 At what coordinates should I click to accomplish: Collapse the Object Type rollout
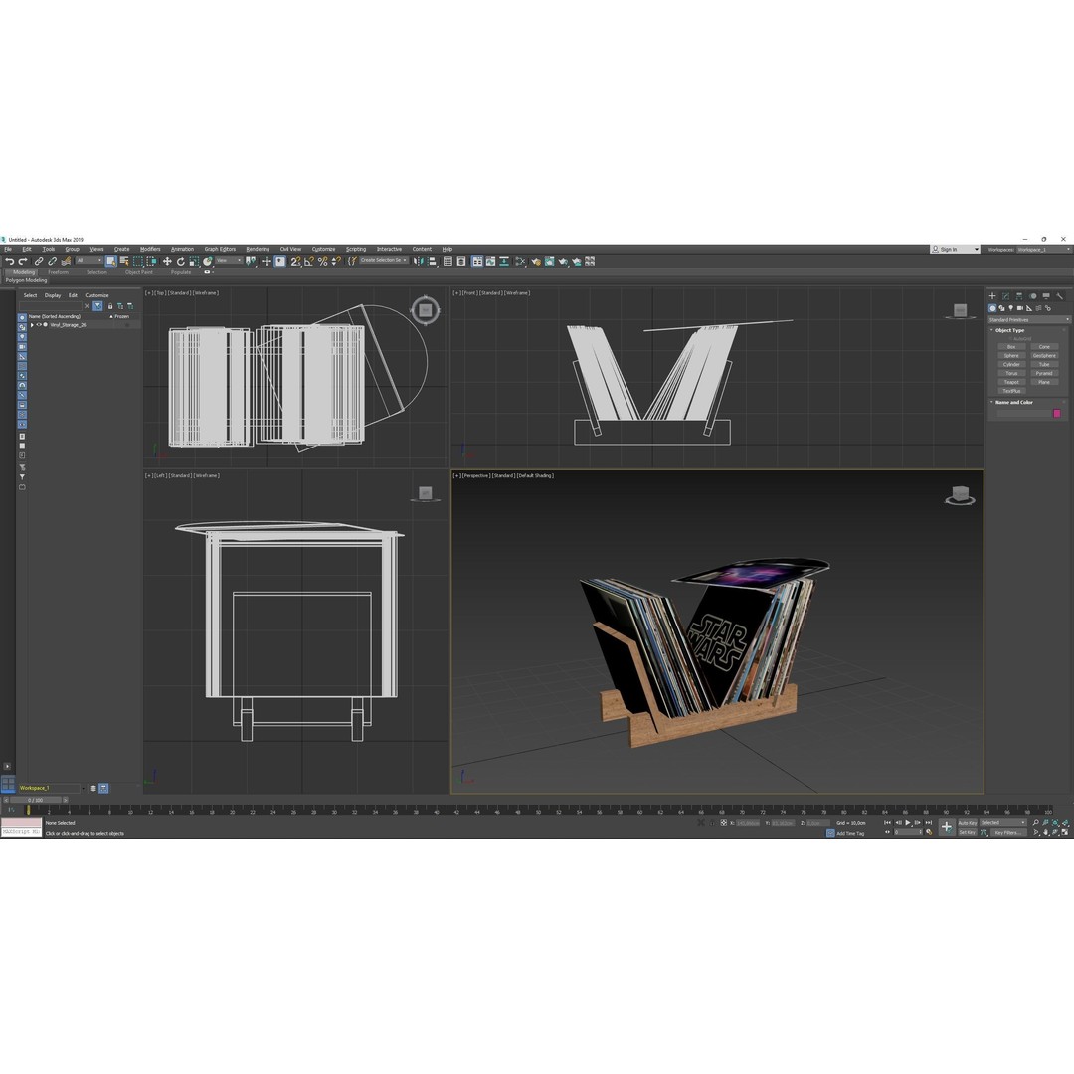1007,330
